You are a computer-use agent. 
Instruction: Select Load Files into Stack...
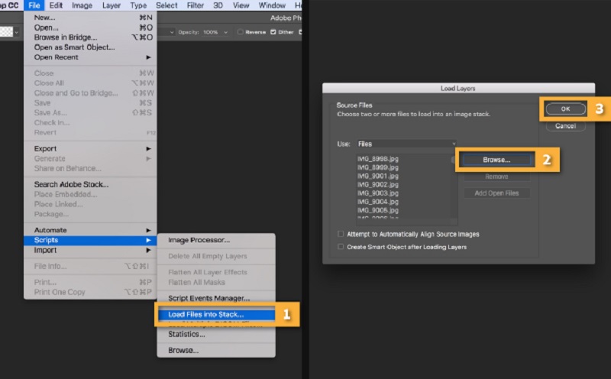click(216, 314)
